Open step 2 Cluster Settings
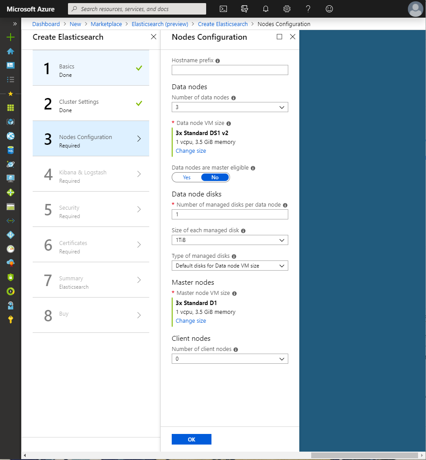426x460 pixels. [x=90, y=103]
